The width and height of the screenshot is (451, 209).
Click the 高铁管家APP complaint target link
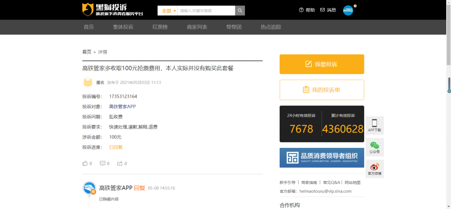coord(122,106)
